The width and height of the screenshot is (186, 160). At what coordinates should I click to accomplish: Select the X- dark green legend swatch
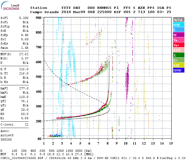click(x=179, y=55)
